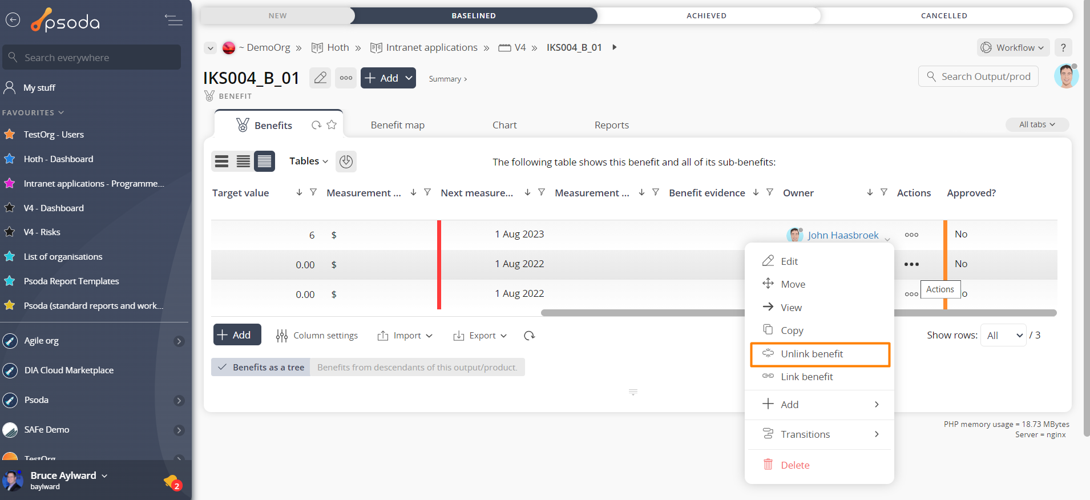Open the Tables dropdown
Screen dimensions: 1090x500
click(x=309, y=162)
